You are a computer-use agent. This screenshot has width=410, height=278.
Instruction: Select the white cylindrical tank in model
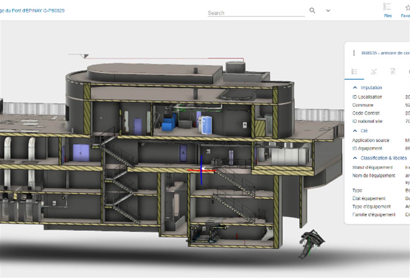point(206,125)
